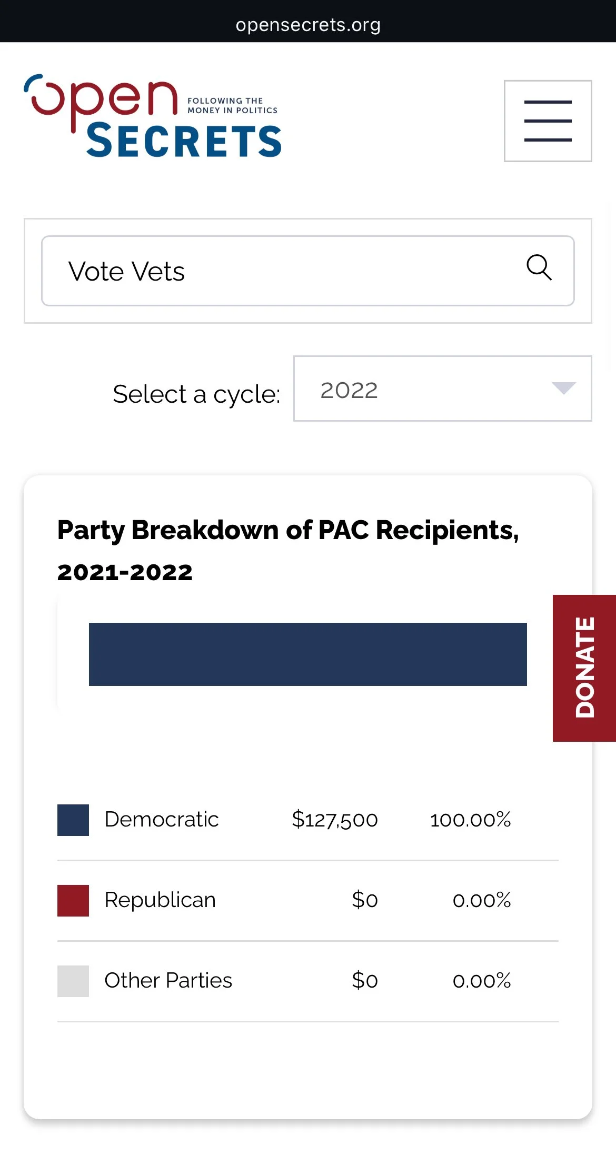Select the Democratic legend label
Viewport: 616px width, 1165px height.
tap(162, 819)
